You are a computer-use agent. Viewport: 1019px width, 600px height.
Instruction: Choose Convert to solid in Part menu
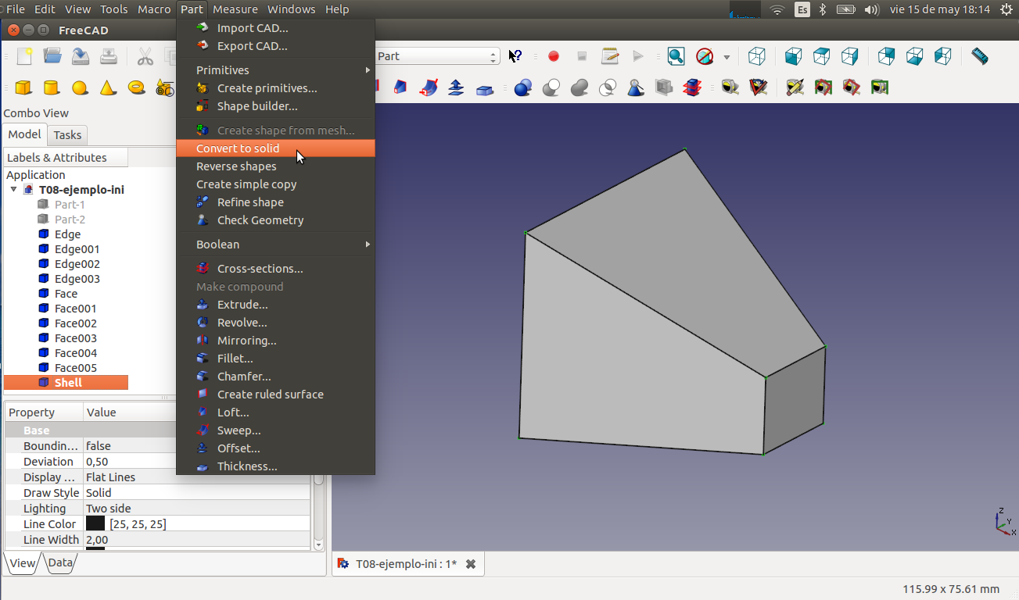click(x=238, y=148)
